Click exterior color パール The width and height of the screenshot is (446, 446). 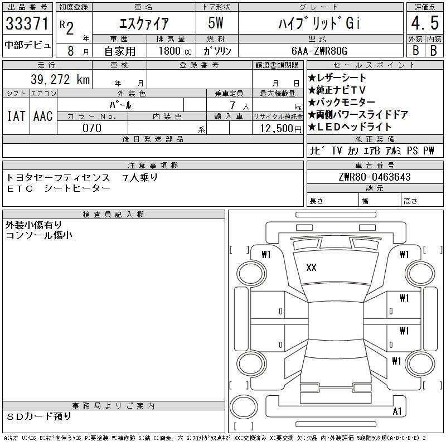120,105
